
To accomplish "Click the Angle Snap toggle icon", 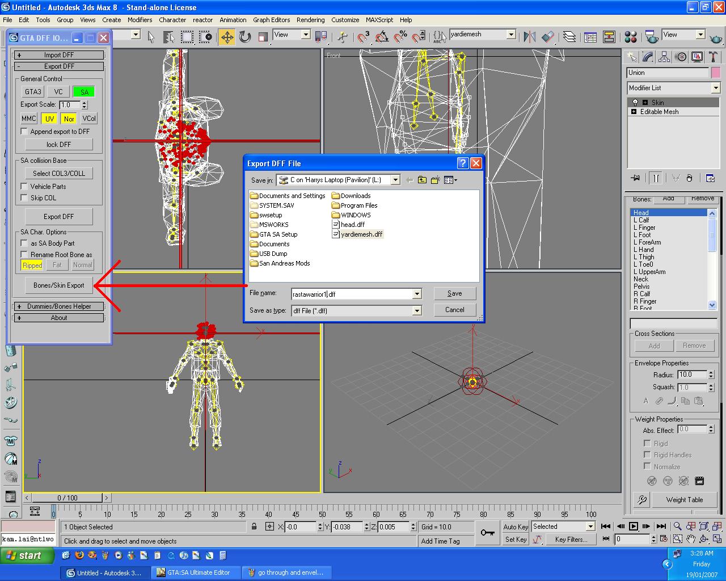I will [x=382, y=37].
